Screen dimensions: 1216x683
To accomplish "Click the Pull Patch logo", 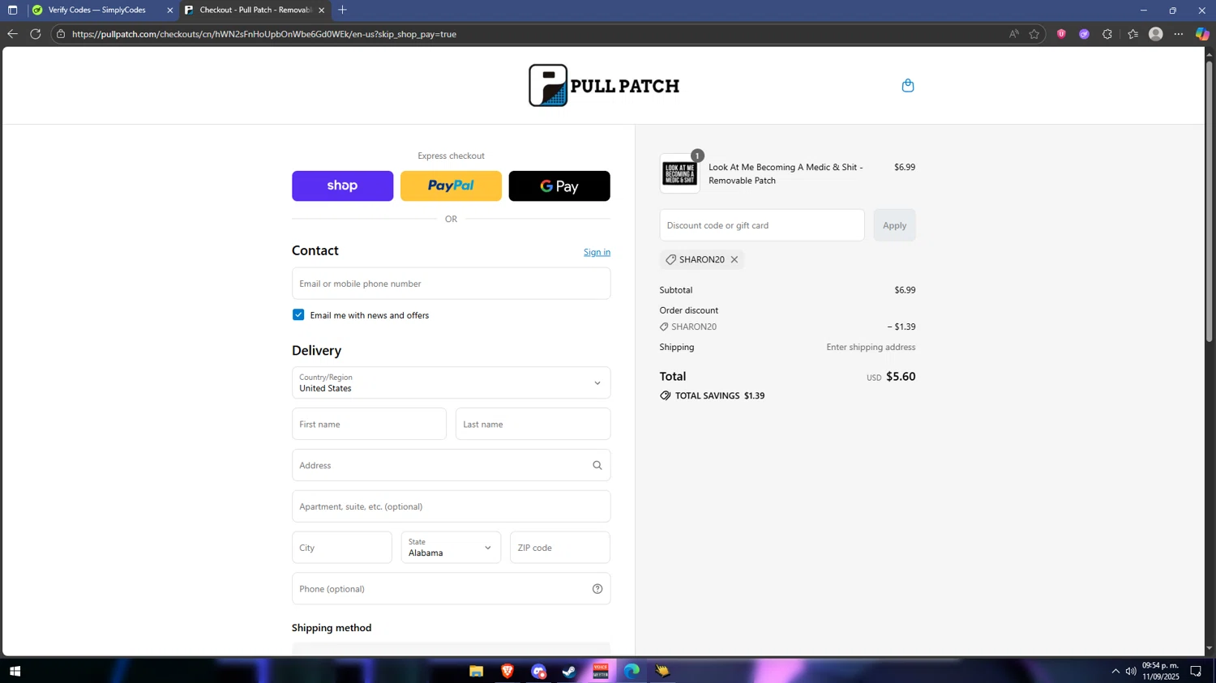I will tap(604, 85).
